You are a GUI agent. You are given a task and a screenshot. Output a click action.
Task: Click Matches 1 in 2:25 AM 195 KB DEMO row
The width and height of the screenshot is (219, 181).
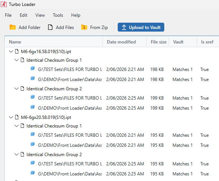182,174
